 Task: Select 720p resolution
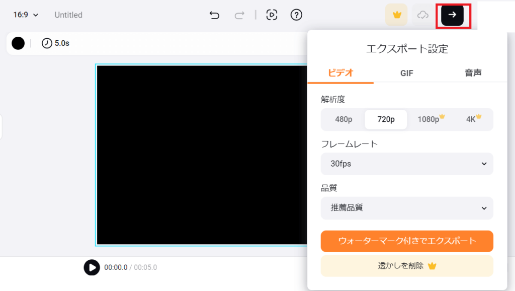386,119
